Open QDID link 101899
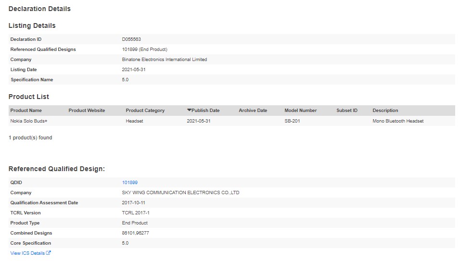Viewport: 459px width, 261px height. point(130,182)
